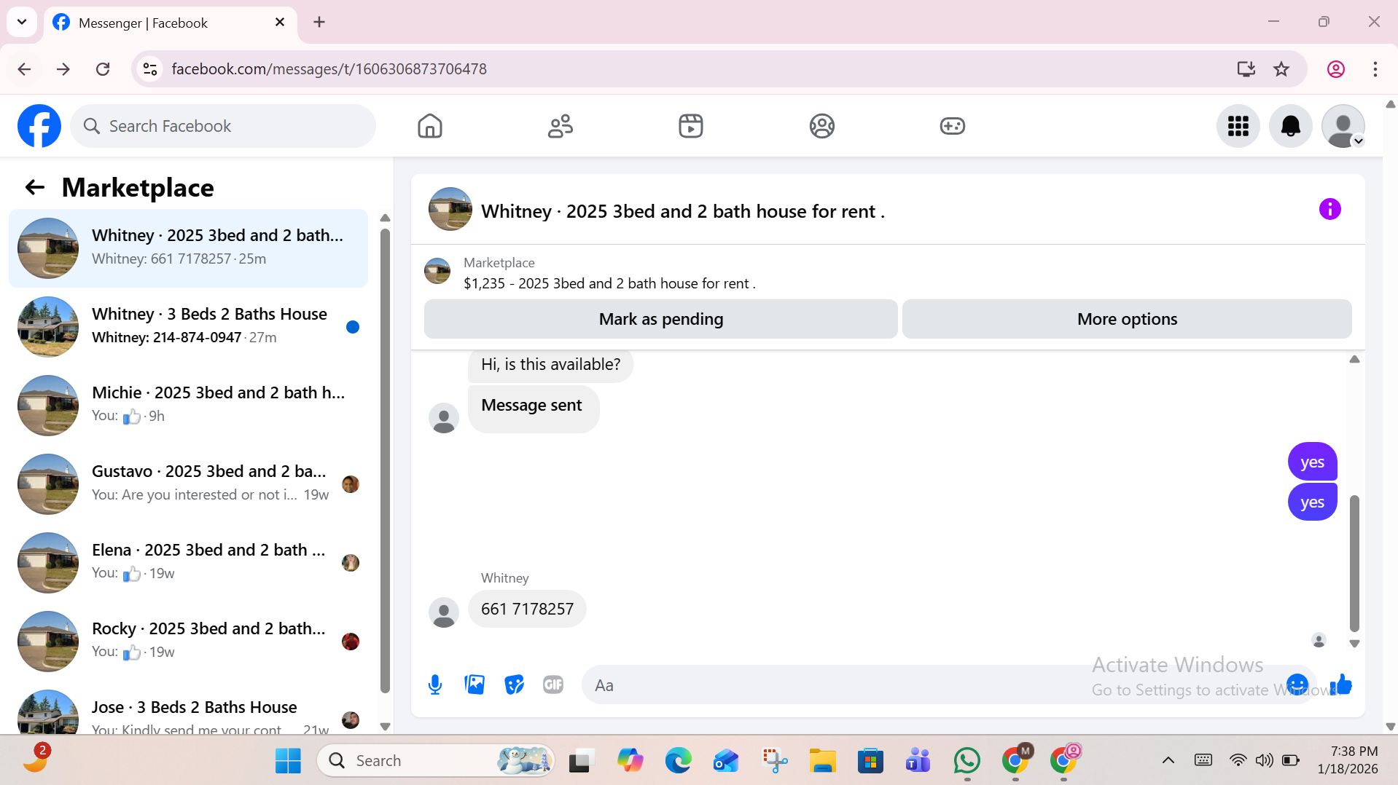
Task: Click the Aa message input field
Action: 933,685
